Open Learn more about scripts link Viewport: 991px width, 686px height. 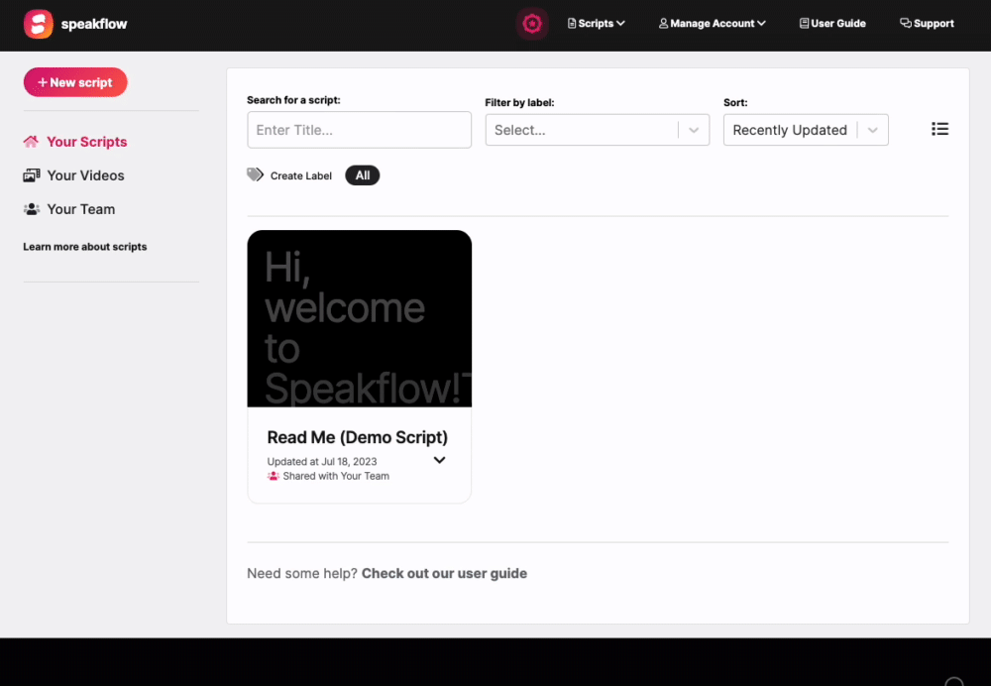pyautogui.click(x=84, y=247)
